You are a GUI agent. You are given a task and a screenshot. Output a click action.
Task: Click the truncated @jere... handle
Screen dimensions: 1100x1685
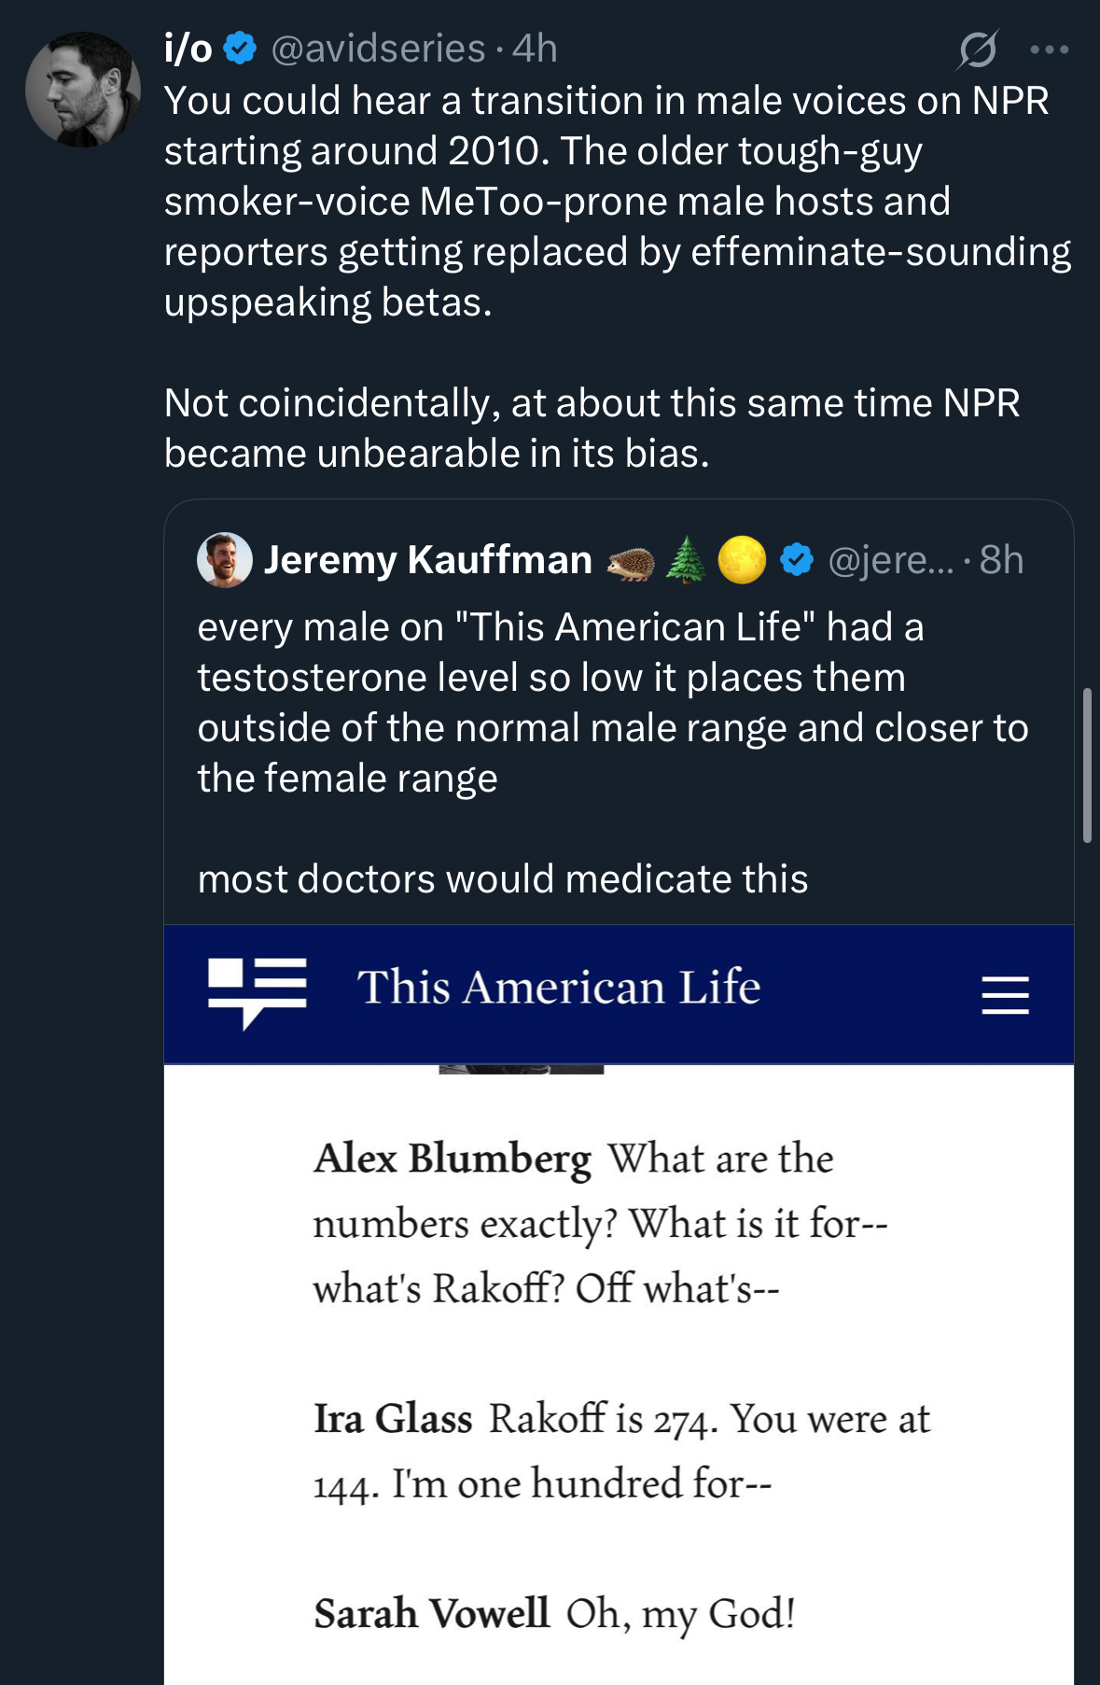[x=890, y=560]
